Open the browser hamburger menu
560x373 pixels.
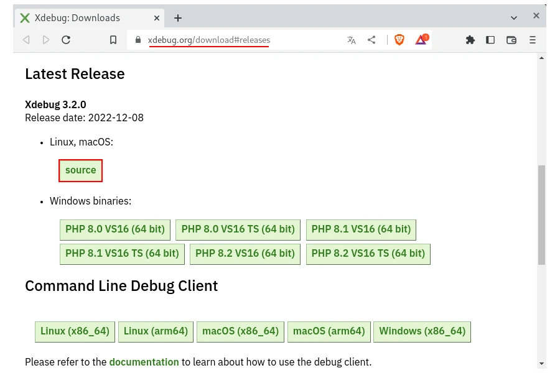tap(532, 39)
